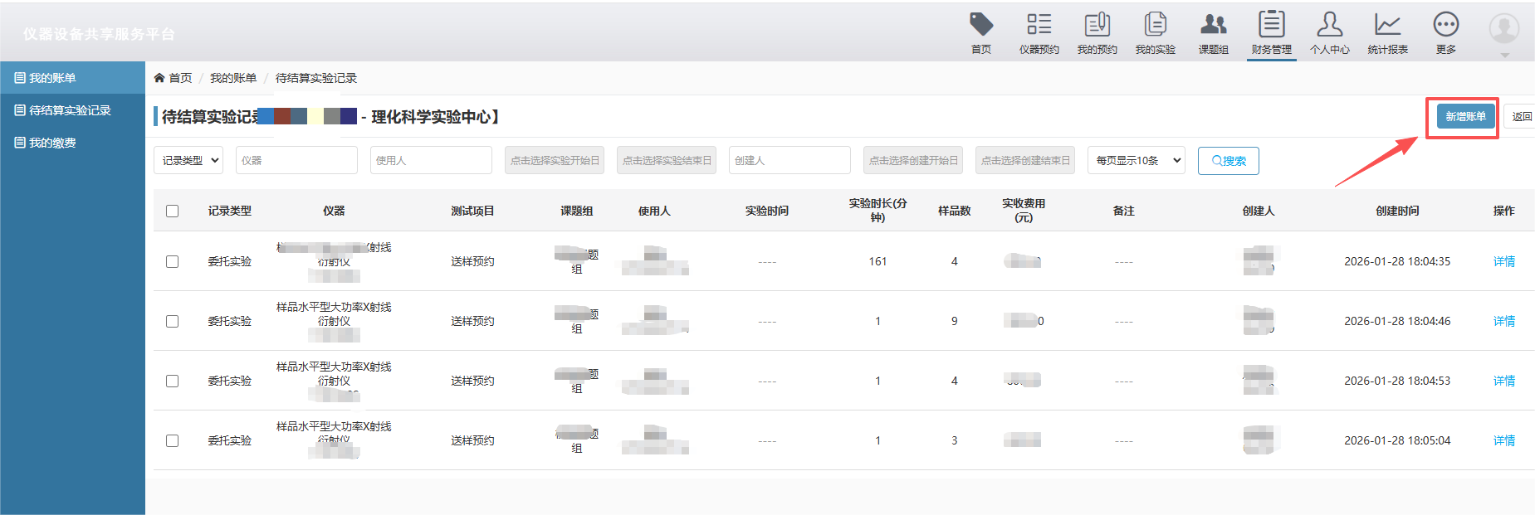The image size is (1535, 515).
Task: Click the 首页 tag icon in top navigation
Action: 981,25
